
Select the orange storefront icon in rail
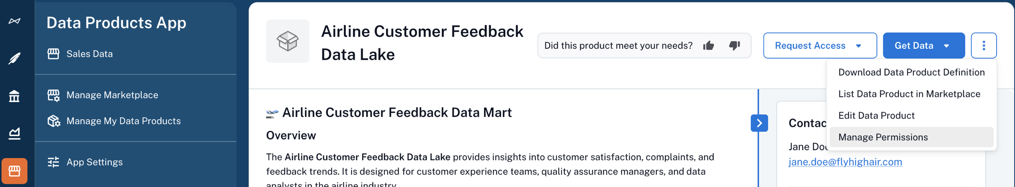point(15,171)
